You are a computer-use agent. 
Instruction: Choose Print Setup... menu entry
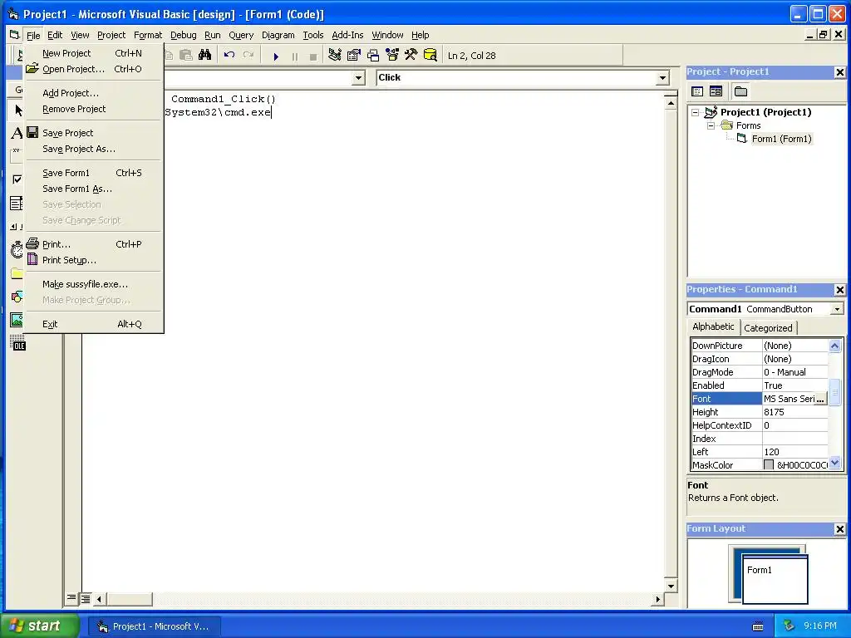[93, 260]
